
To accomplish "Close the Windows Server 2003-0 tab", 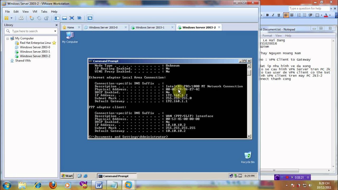I will pos(126,27).
